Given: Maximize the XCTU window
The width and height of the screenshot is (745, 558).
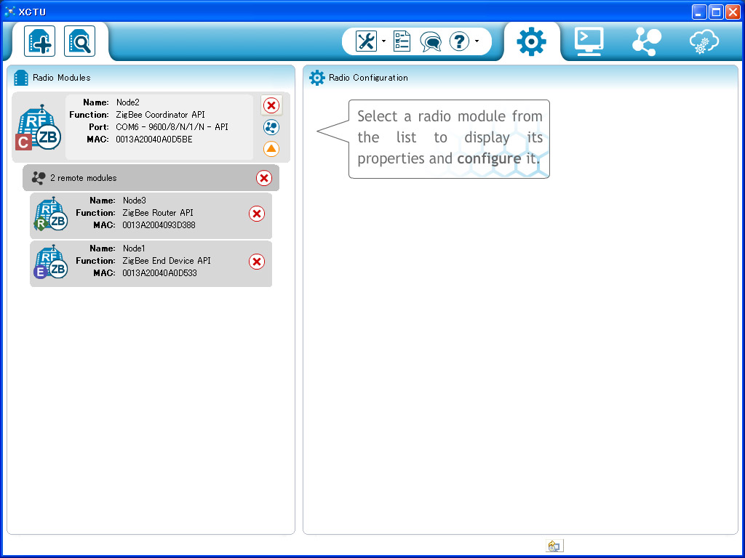Looking at the screenshot, I should pyautogui.click(x=716, y=12).
